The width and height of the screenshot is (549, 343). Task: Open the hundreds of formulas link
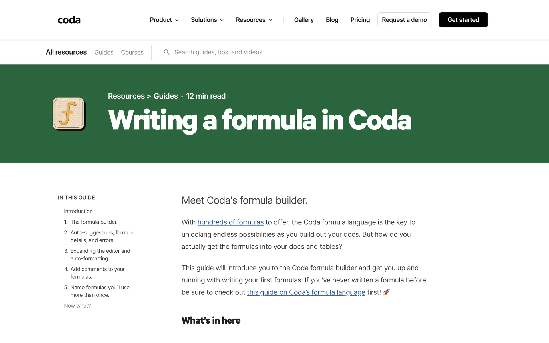click(x=230, y=222)
